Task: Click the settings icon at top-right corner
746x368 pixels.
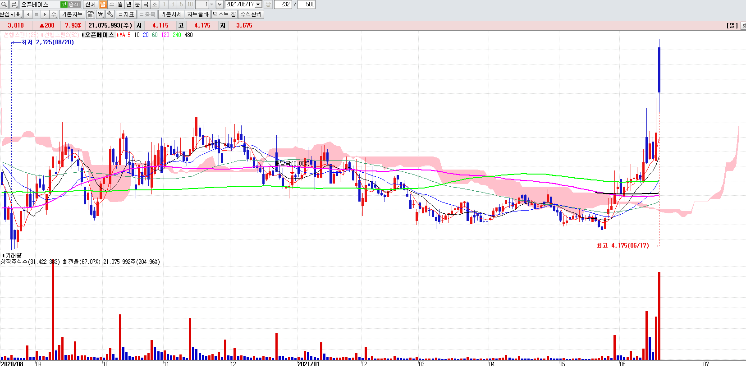Action: coord(743,26)
